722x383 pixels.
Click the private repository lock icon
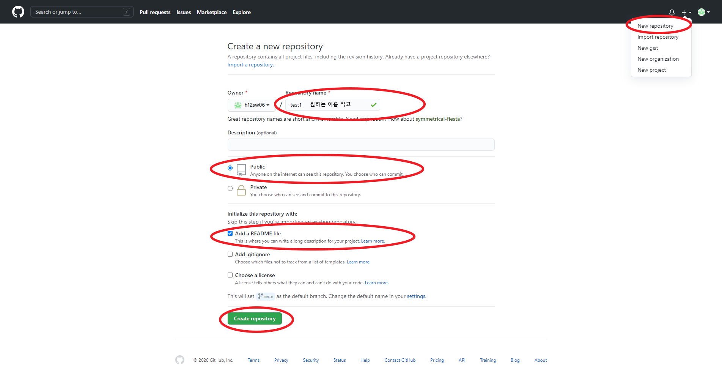click(x=241, y=190)
